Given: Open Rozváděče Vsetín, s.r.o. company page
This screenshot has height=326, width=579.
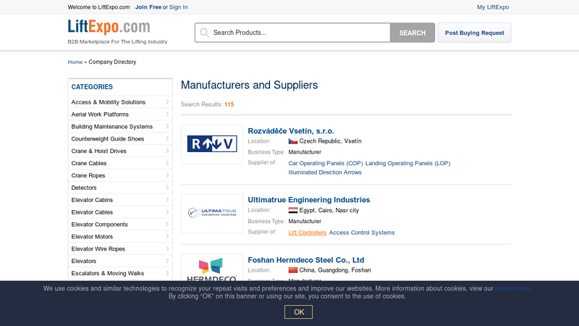Looking at the screenshot, I should tap(291, 131).
